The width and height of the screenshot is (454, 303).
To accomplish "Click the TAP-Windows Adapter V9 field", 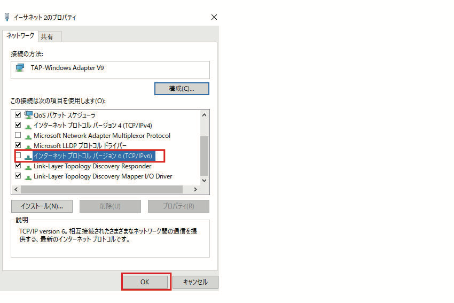I will tap(110, 70).
